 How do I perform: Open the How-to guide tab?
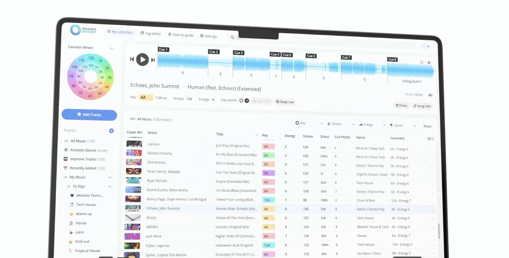point(181,35)
